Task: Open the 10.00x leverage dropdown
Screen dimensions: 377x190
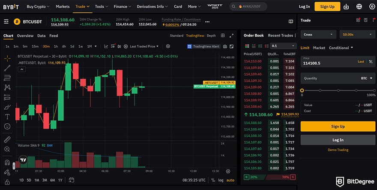Action: click(x=357, y=35)
